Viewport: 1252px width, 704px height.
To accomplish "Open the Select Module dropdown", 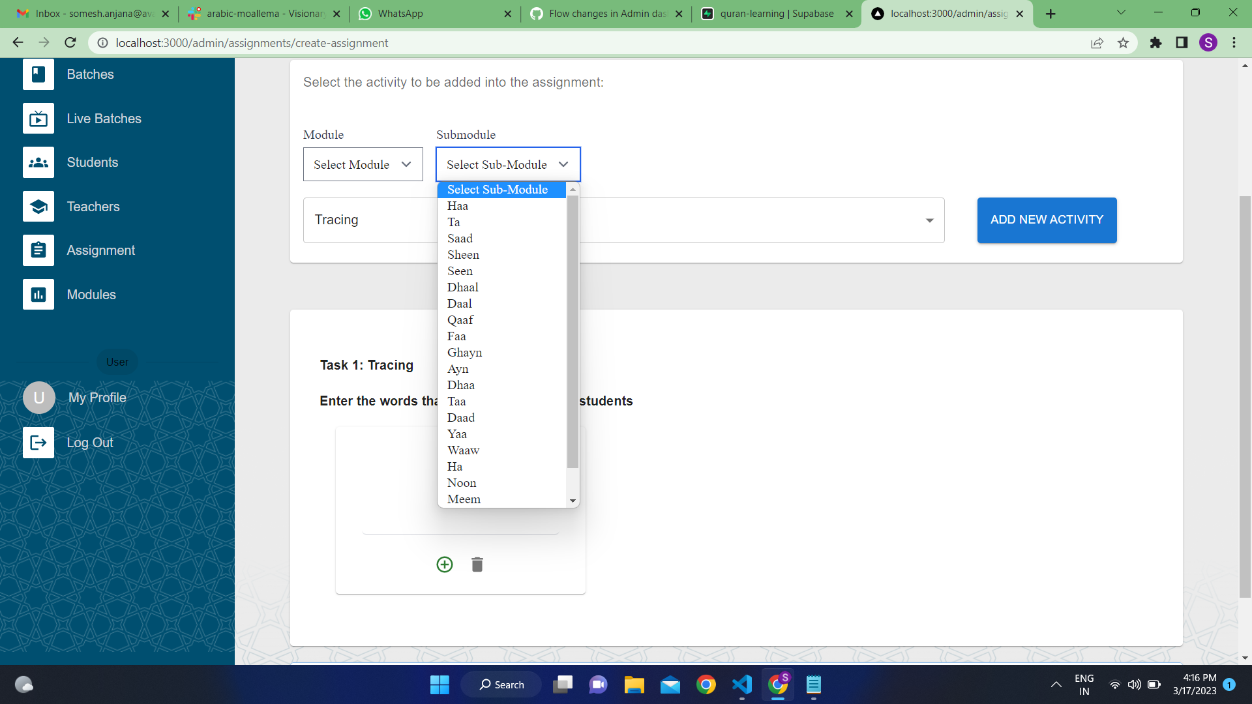I will coord(363,164).
